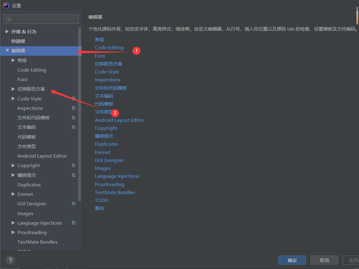This screenshot has height=269, width=359.
Task: Open the Inspections link
Action: pyautogui.click(x=107, y=80)
